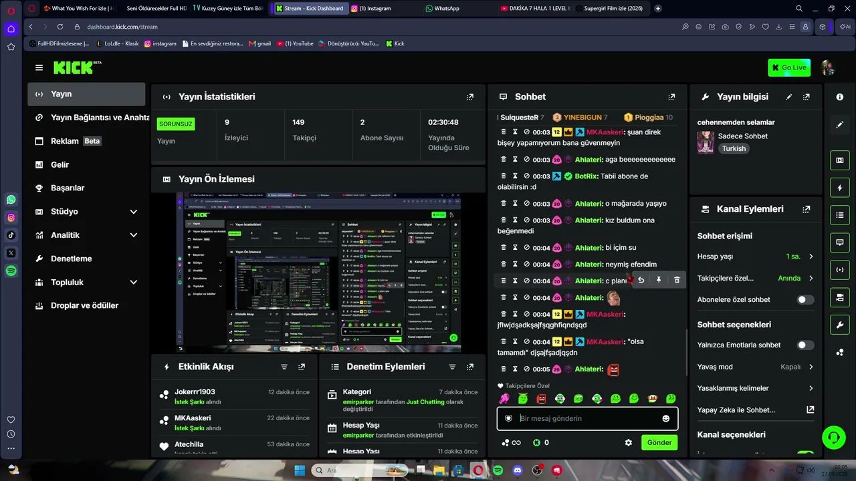
Task: Click the message input field
Action: 588,418
